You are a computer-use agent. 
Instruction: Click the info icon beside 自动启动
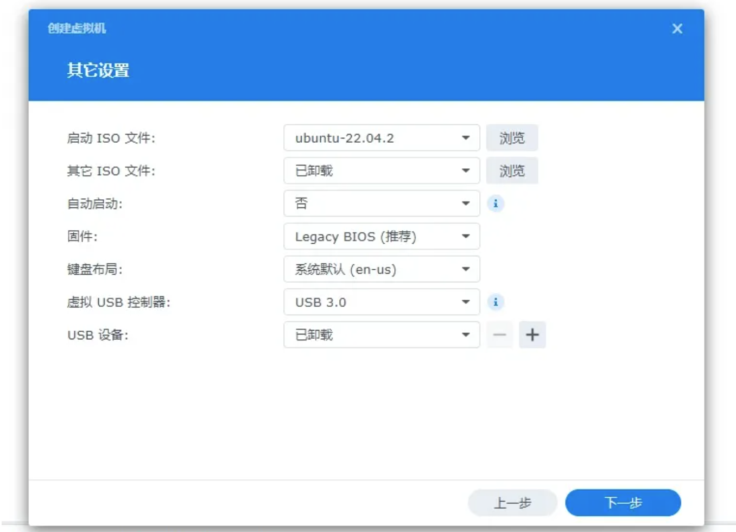495,203
